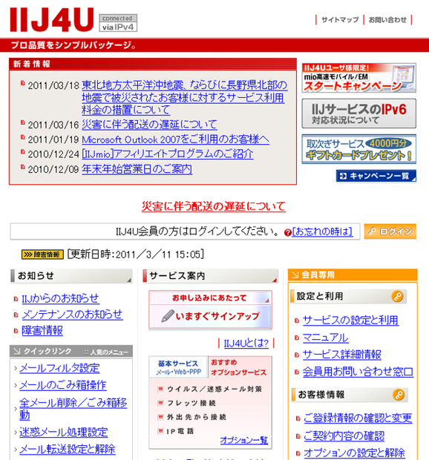Click the mio高速モバイル/EM スタートキャンペーン banner
This screenshot has width=429, height=460.
tap(359, 78)
